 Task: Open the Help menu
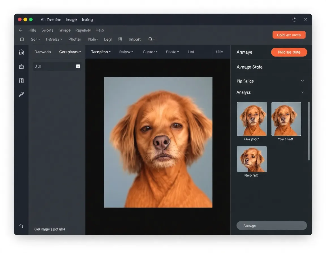pos(100,30)
